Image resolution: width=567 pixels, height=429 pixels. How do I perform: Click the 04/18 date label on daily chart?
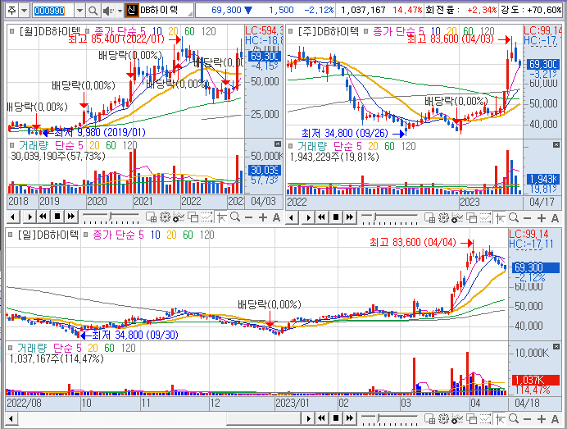(x=527, y=403)
